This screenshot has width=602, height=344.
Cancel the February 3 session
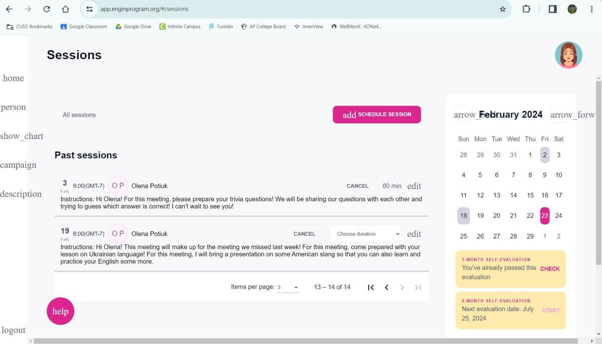tap(357, 186)
